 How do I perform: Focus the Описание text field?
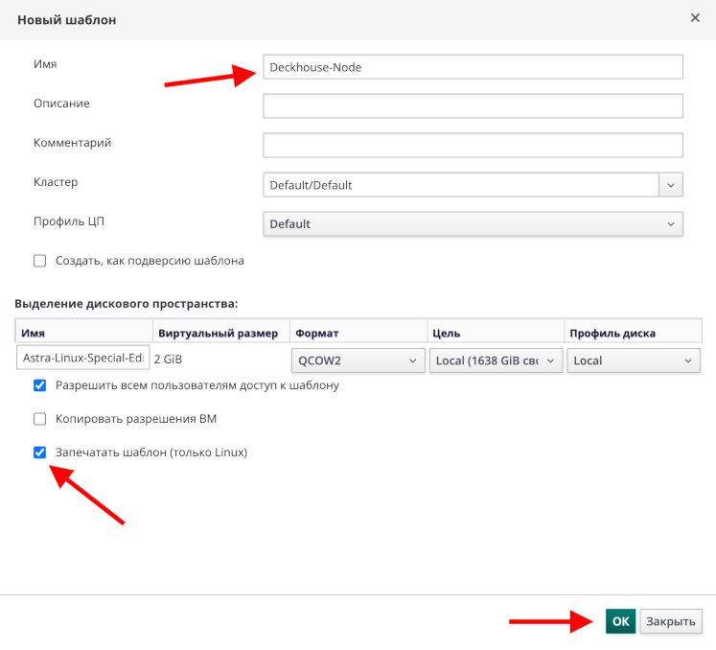tap(472, 105)
